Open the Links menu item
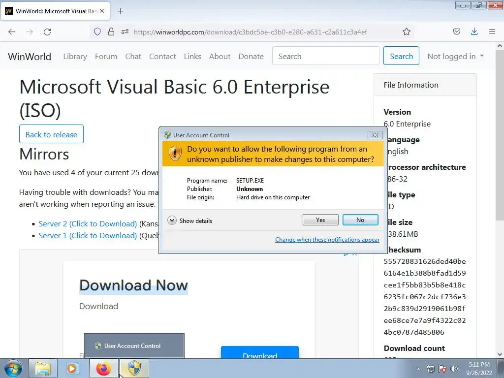504x378 pixels. (192, 56)
